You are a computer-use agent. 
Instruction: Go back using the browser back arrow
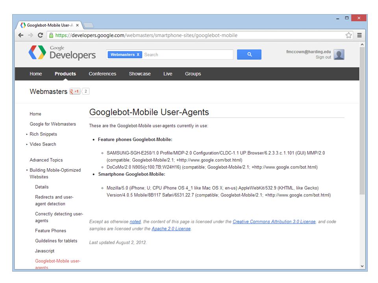pyautogui.click(x=21, y=35)
